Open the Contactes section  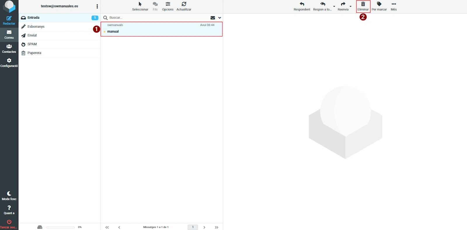(x=9, y=47)
